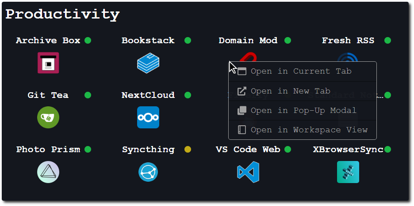The width and height of the screenshot is (414, 206).
Task: Click the green Bookstack status dot
Action: [188, 41]
